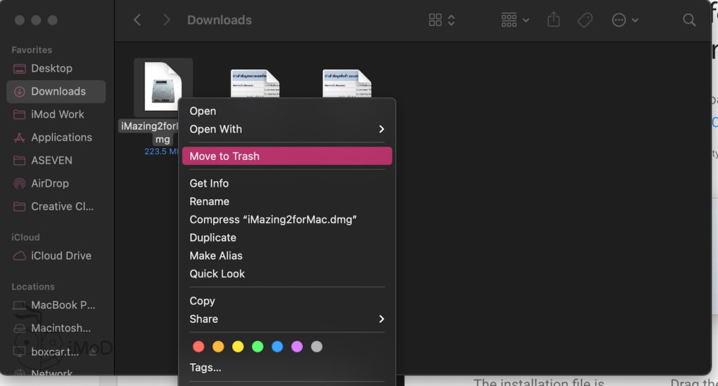Select iCloud Drive in the sidebar
The image size is (718, 386).
(x=61, y=255)
